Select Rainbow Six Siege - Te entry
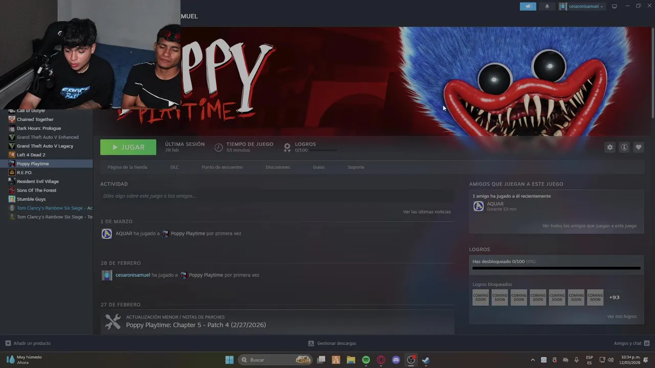This screenshot has width=655, height=368. click(x=54, y=217)
